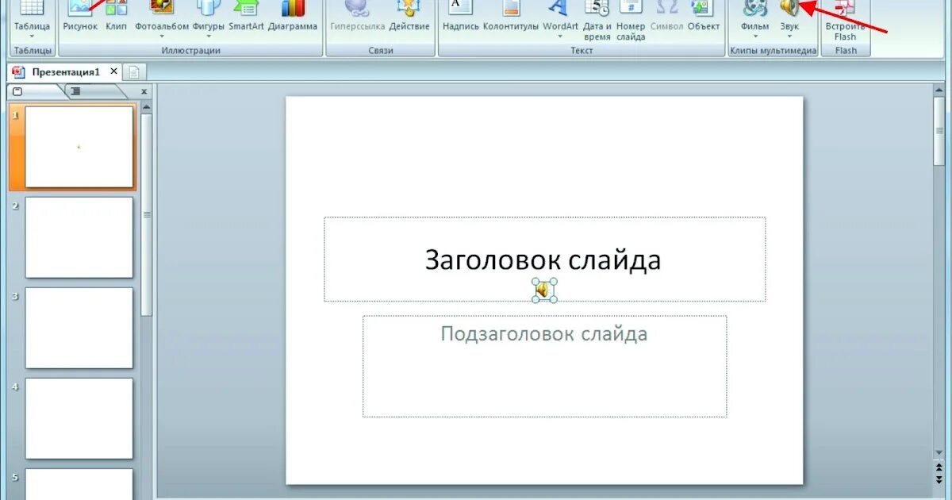The width and height of the screenshot is (952, 500).
Task: Click Встроить Flash embed button
Action: tap(846, 21)
